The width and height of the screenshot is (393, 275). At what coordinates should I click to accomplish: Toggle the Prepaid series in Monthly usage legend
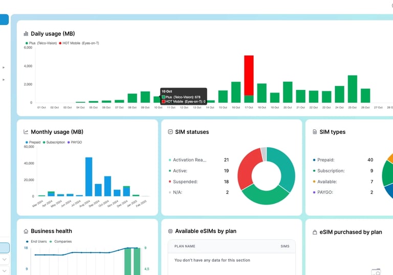(x=33, y=142)
